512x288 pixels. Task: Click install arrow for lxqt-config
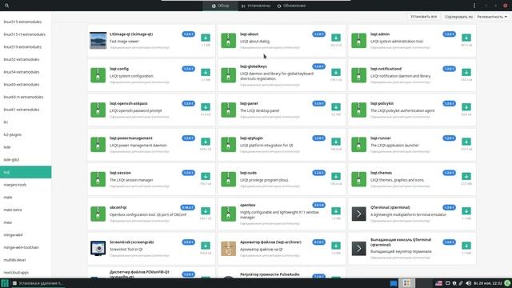tap(206, 72)
